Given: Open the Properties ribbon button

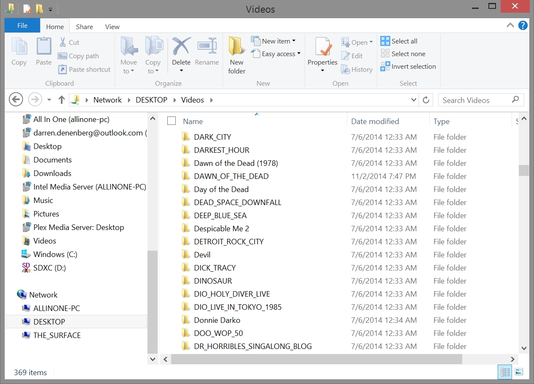Looking at the screenshot, I should [x=323, y=54].
